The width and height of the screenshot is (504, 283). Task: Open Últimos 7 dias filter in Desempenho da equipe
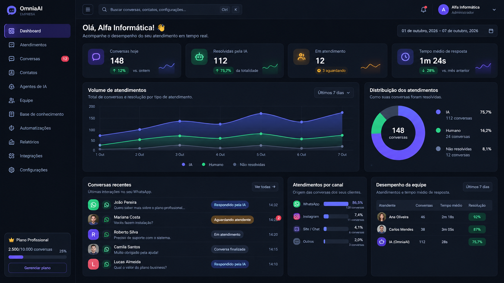pos(477,187)
